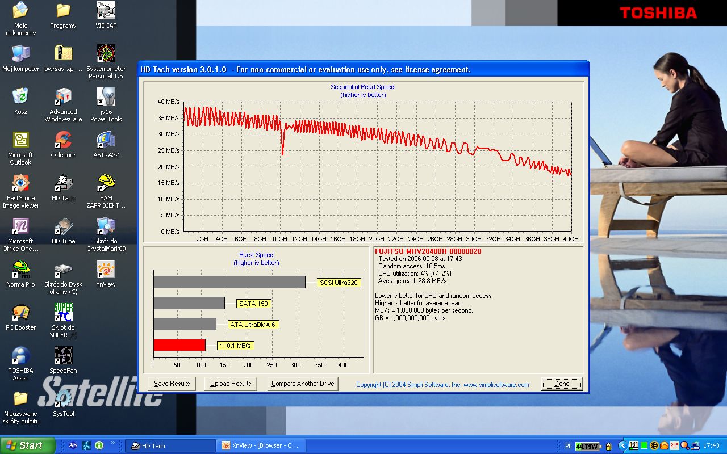The width and height of the screenshot is (727, 454).
Task: Click the tray temperature 21° icon
Action: coord(675,445)
